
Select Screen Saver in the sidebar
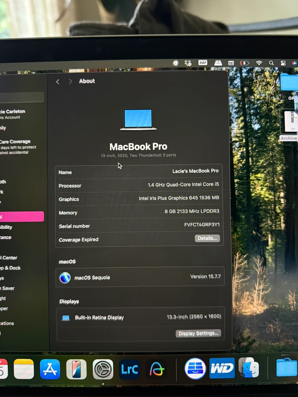[x=7, y=288]
